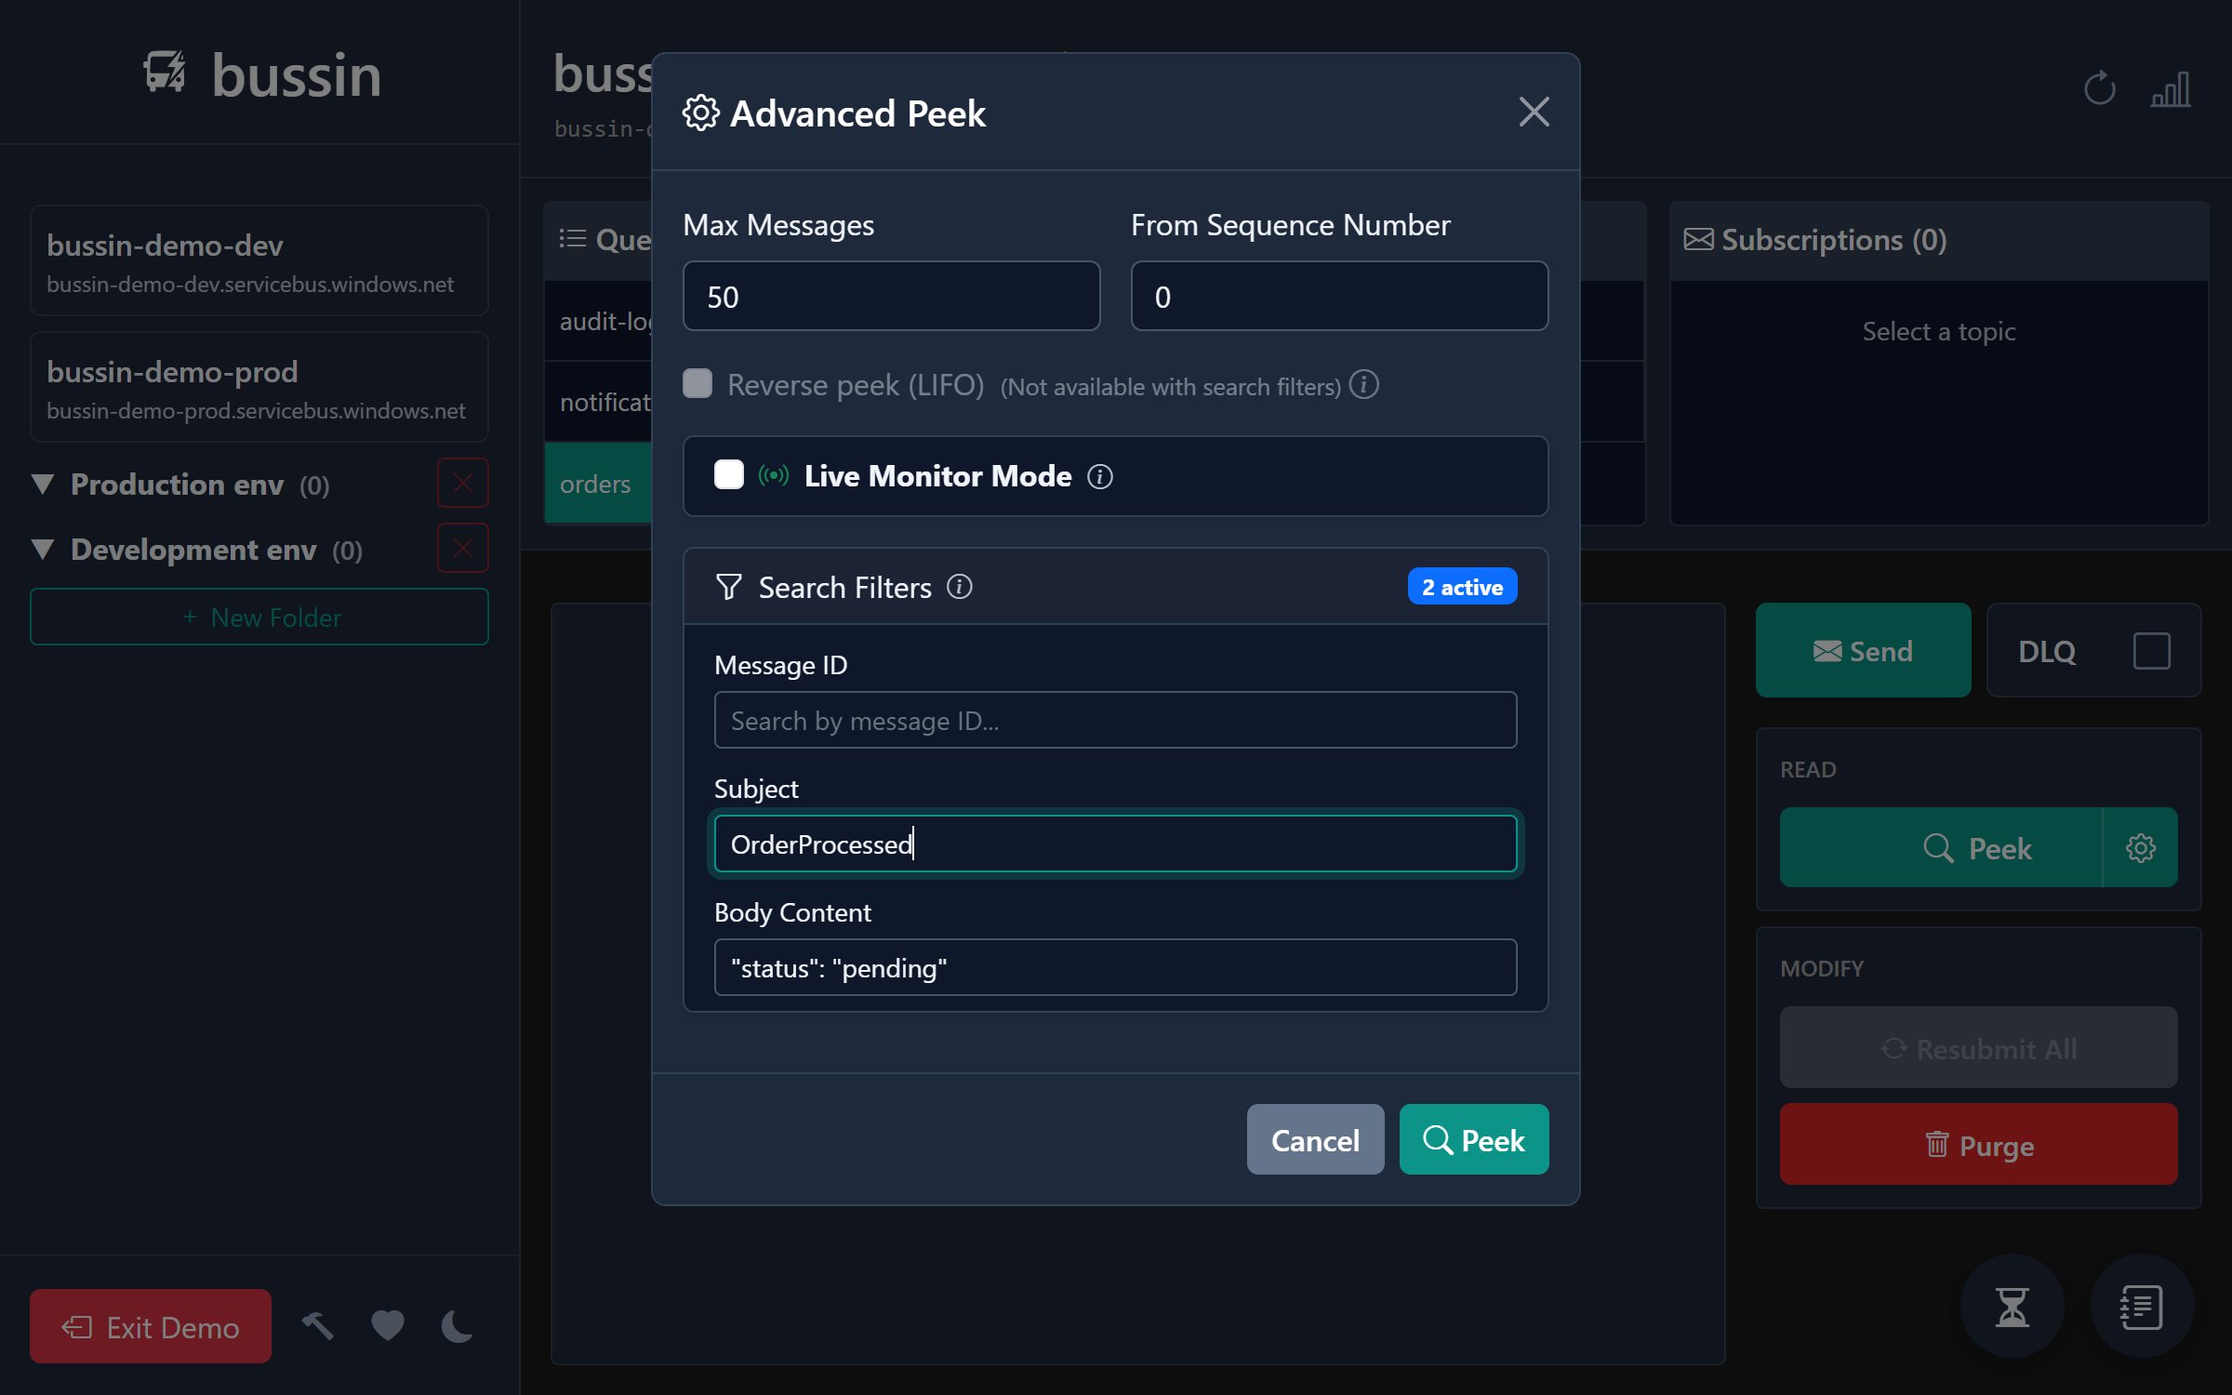Click the Body Content filter field
Image resolution: width=2232 pixels, height=1395 pixels.
pos(1115,967)
